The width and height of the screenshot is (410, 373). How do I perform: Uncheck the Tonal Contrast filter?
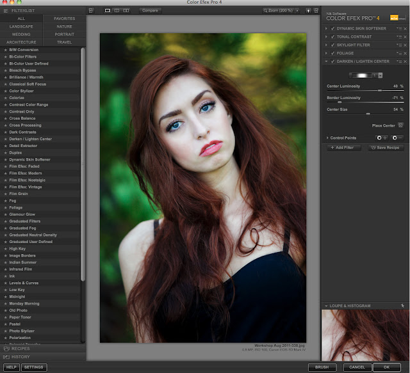332,37
